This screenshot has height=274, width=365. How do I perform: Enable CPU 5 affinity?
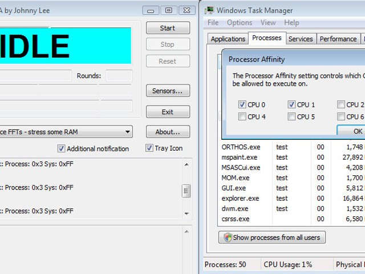pyautogui.click(x=291, y=116)
